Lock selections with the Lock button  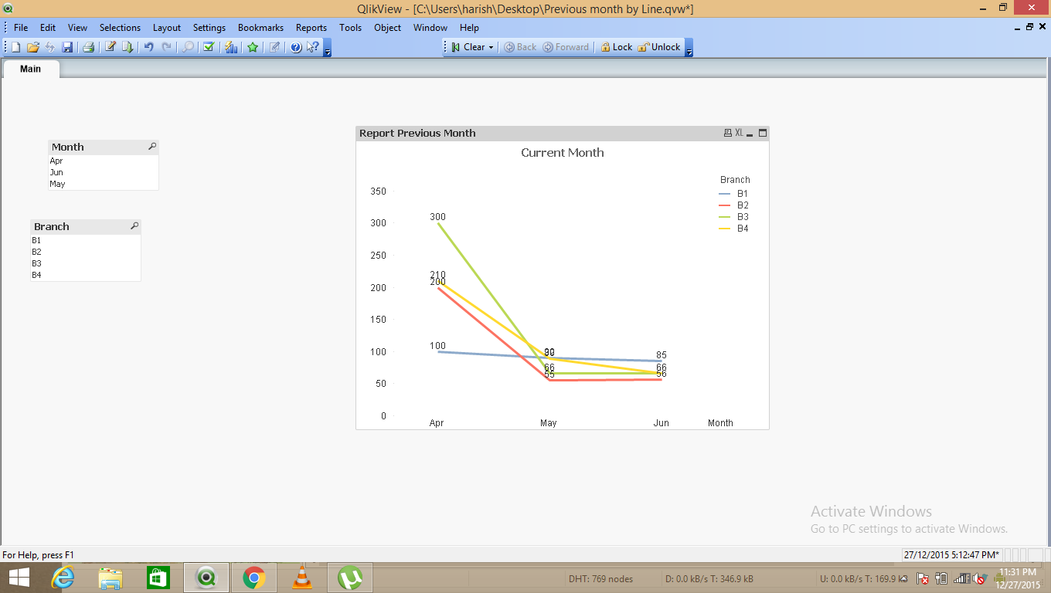pos(617,47)
